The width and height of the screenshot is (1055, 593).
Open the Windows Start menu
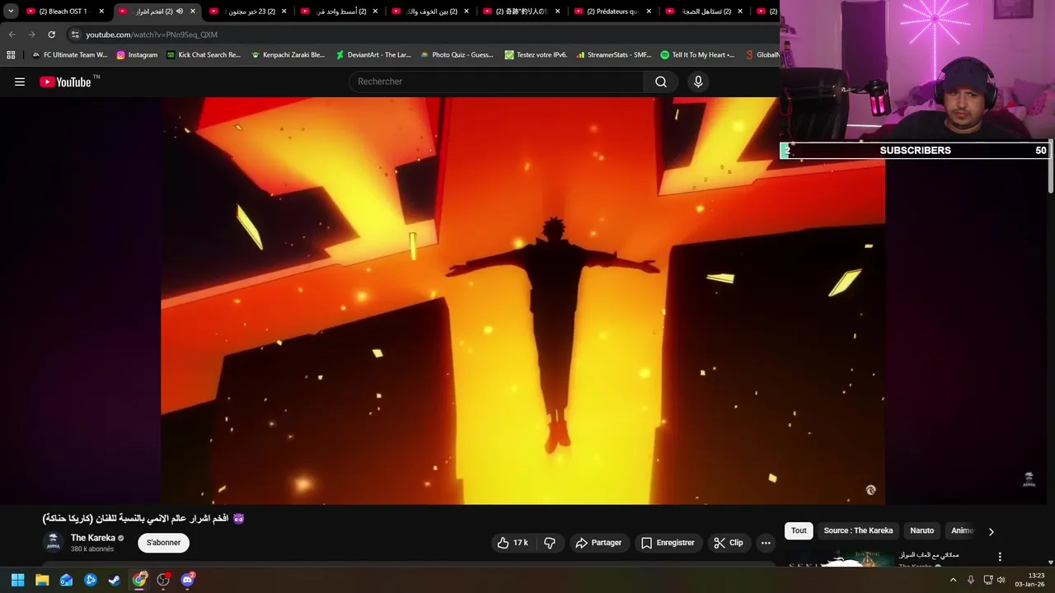click(x=17, y=580)
